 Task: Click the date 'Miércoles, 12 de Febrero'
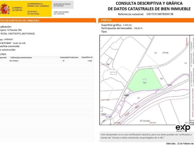click(x=180, y=143)
